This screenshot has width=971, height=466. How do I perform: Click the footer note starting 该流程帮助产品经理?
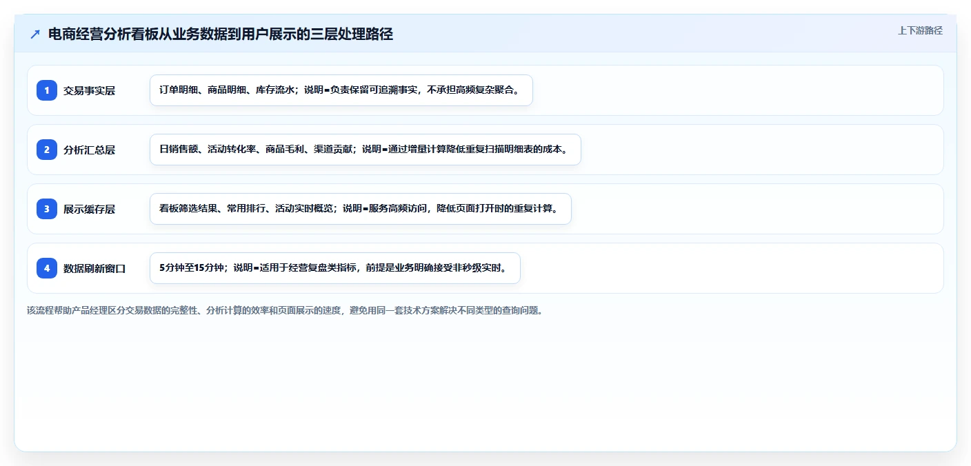pyautogui.click(x=285, y=310)
